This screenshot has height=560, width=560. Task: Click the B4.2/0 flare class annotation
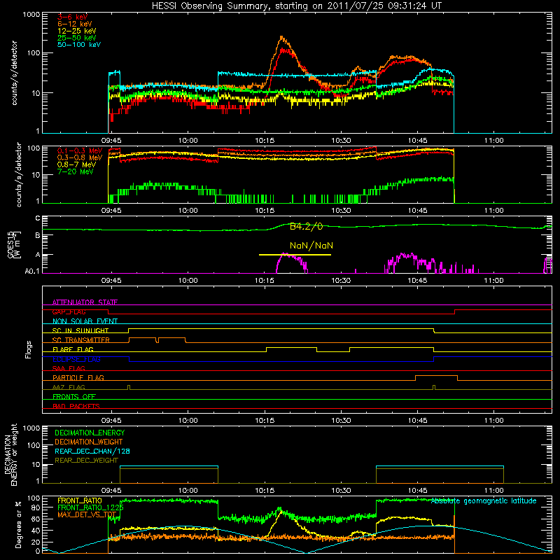click(306, 226)
